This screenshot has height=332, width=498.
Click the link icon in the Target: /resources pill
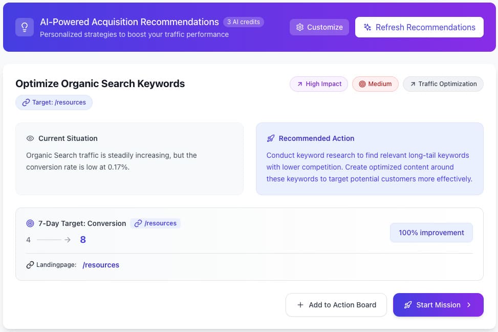pyautogui.click(x=26, y=102)
